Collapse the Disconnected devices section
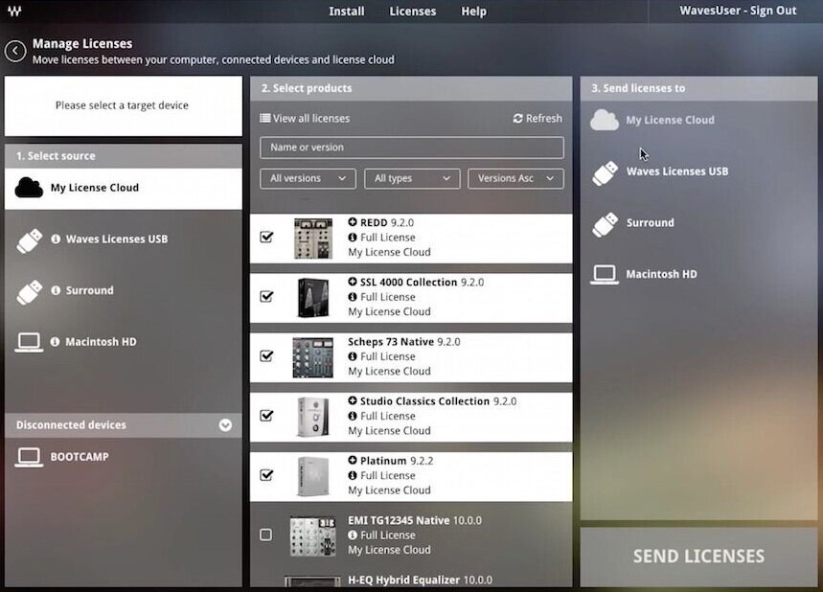 coord(225,425)
